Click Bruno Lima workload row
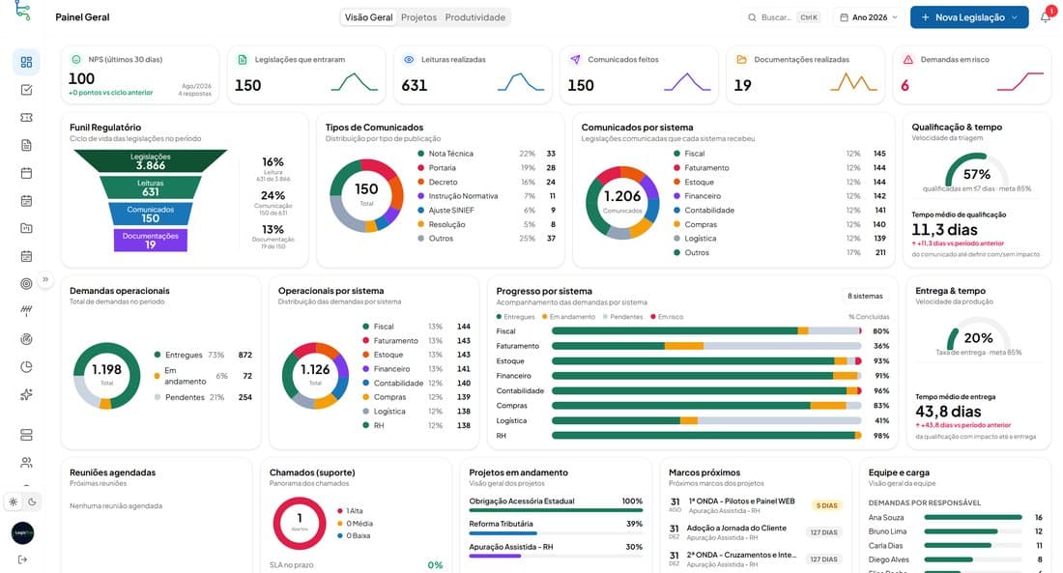Viewport: 1063px width, 573px height. point(956,531)
